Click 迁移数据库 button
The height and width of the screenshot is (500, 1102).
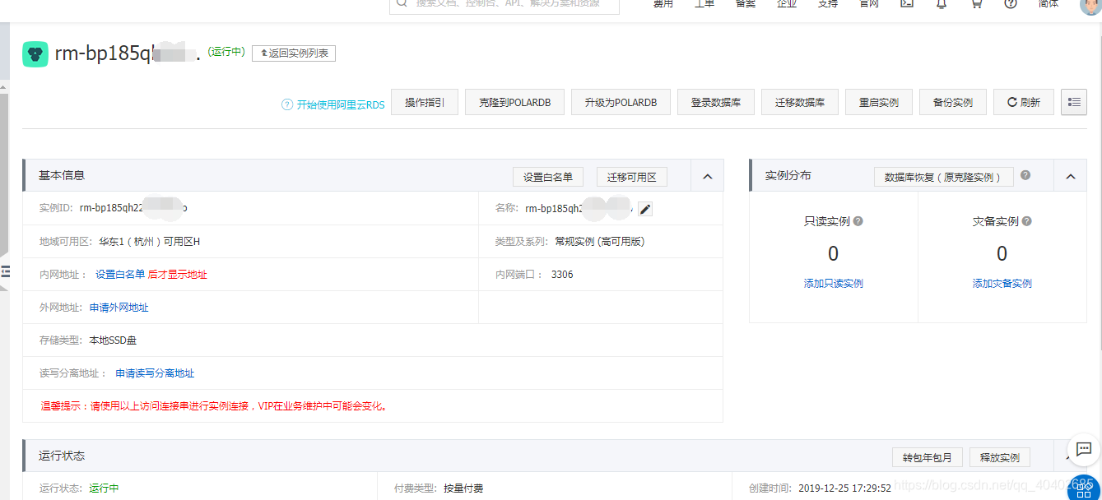[x=800, y=102]
